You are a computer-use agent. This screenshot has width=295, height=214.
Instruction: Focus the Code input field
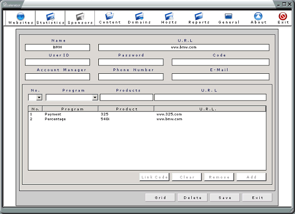point(221,62)
